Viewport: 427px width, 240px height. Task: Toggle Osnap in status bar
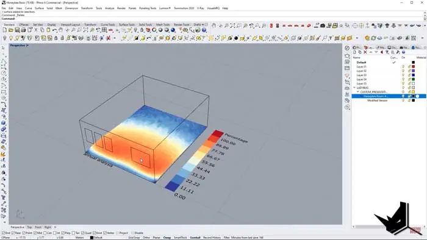(x=167, y=238)
